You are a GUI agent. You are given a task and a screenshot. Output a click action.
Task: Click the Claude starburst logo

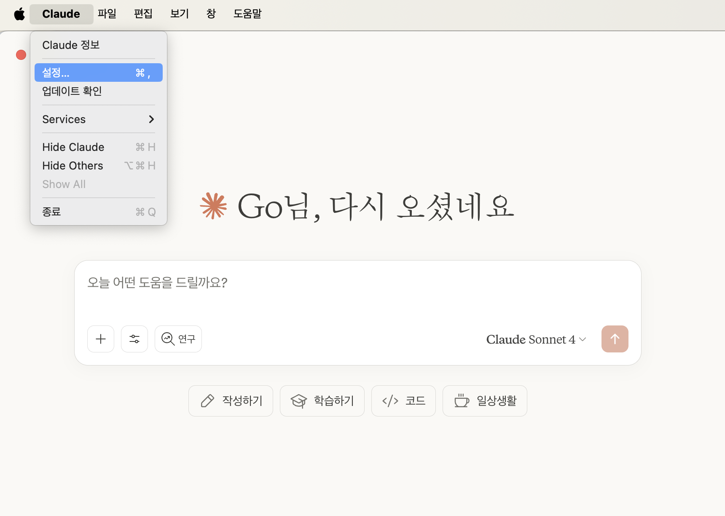point(214,206)
